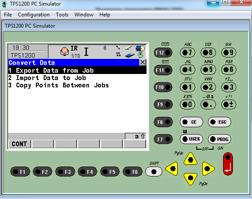Click the F7 side key
Viewport: 252px width, 199px height.
[x=163, y=139]
